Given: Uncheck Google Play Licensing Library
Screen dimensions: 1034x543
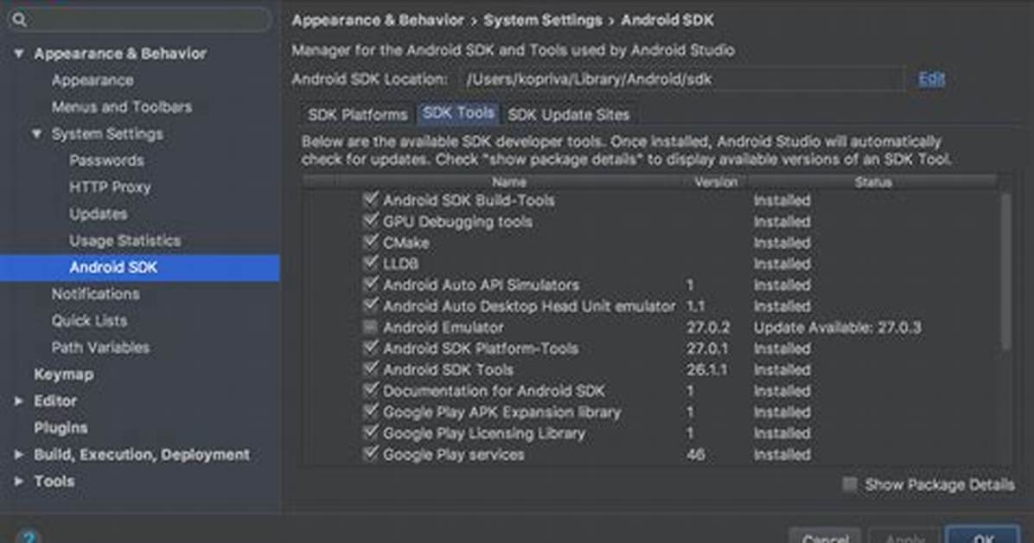Looking at the screenshot, I should coord(371,431).
